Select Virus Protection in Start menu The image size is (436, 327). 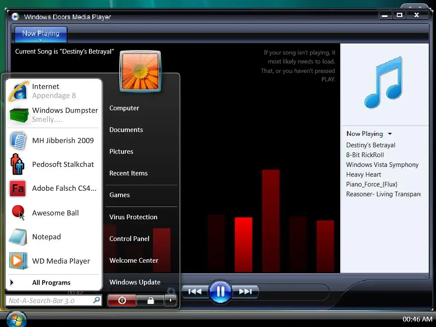click(x=133, y=217)
